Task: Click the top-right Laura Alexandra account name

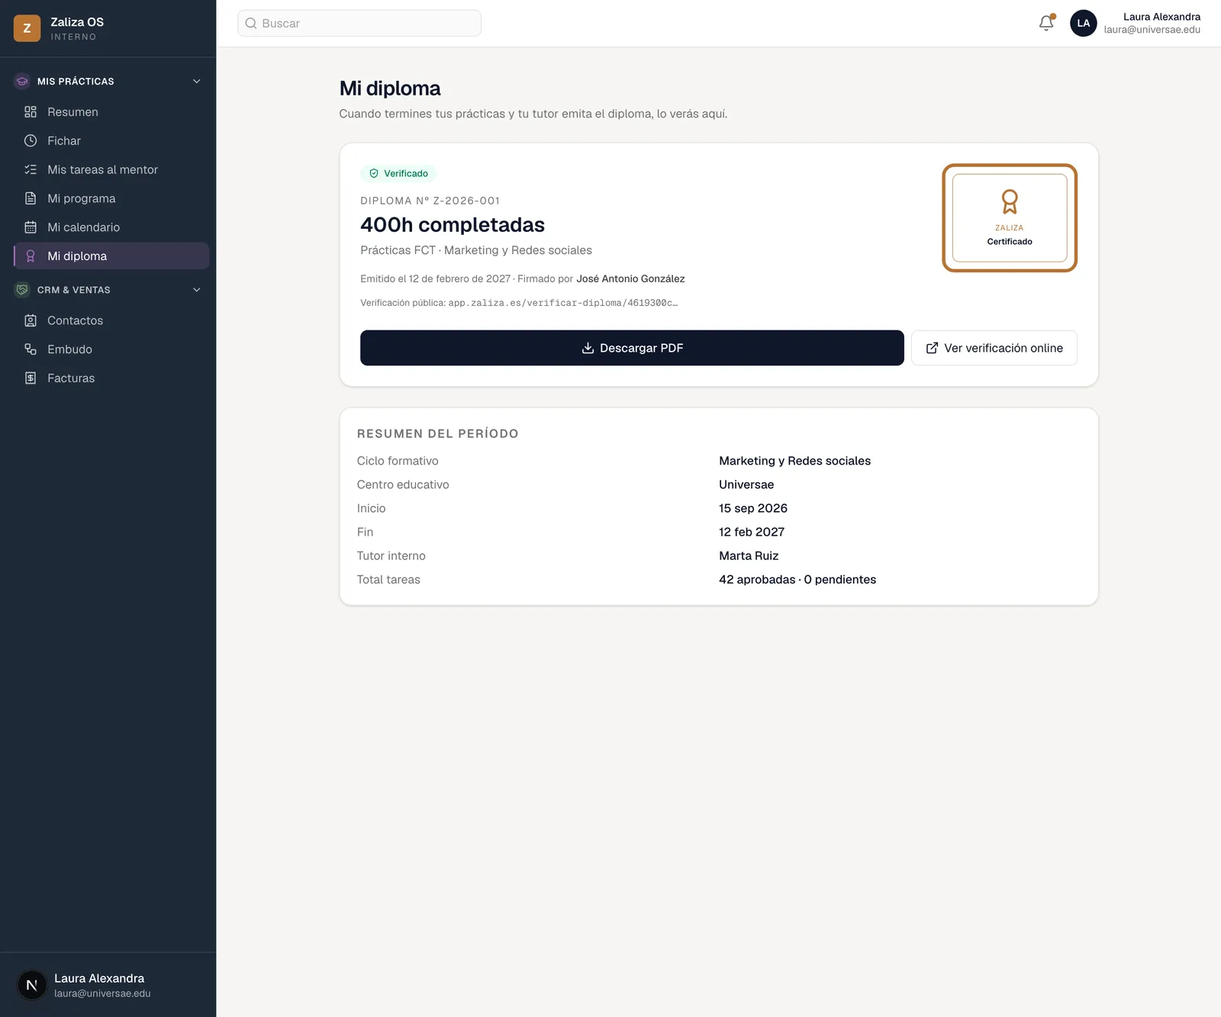Action: pos(1161,17)
